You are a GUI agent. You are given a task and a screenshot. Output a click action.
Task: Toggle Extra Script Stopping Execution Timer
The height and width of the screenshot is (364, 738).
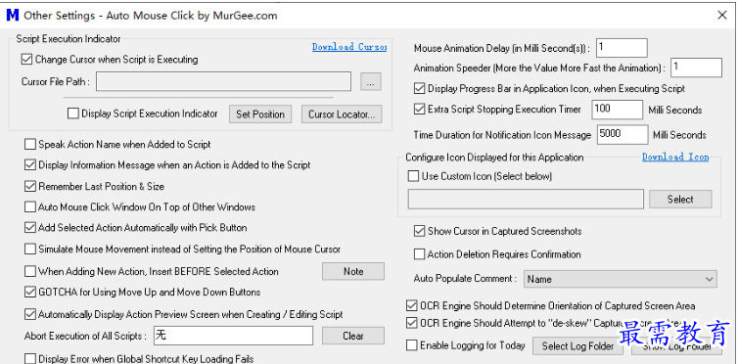tap(419, 110)
